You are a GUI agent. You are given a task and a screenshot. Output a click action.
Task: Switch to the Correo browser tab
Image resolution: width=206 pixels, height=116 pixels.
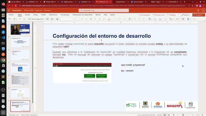139,2
